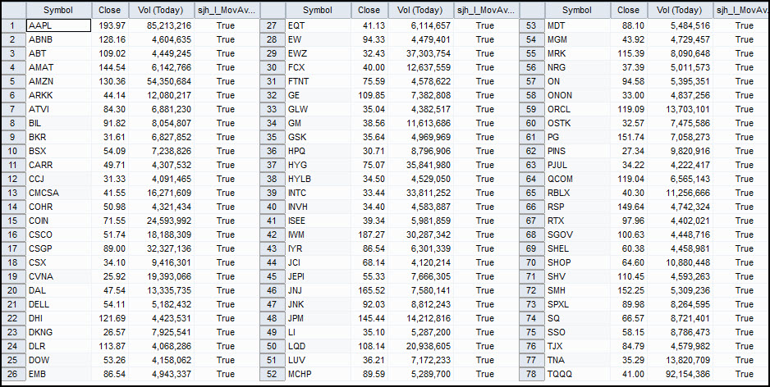The height and width of the screenshot is (387, 770).
Task: Click the AMZN symbol cell
Action: click(58, 81)
